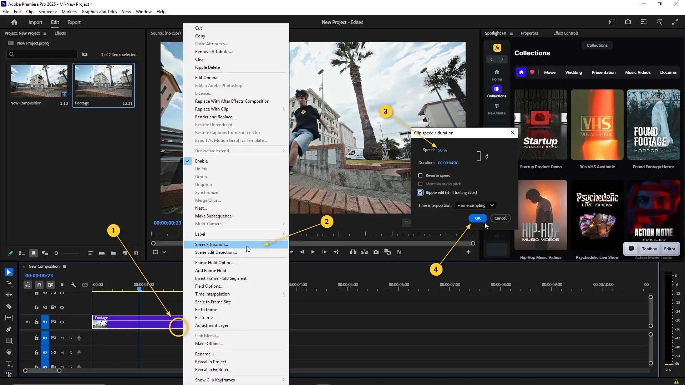Toggle visibility of track V2

point(62,307)
